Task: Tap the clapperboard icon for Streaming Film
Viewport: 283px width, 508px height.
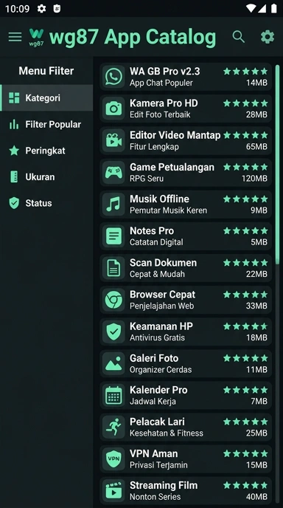Action: pos(113,491)
